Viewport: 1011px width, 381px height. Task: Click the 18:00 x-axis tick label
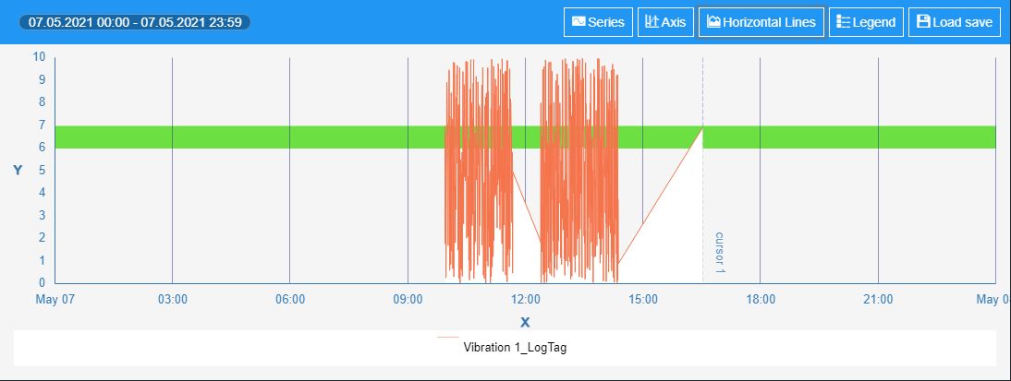761,299
